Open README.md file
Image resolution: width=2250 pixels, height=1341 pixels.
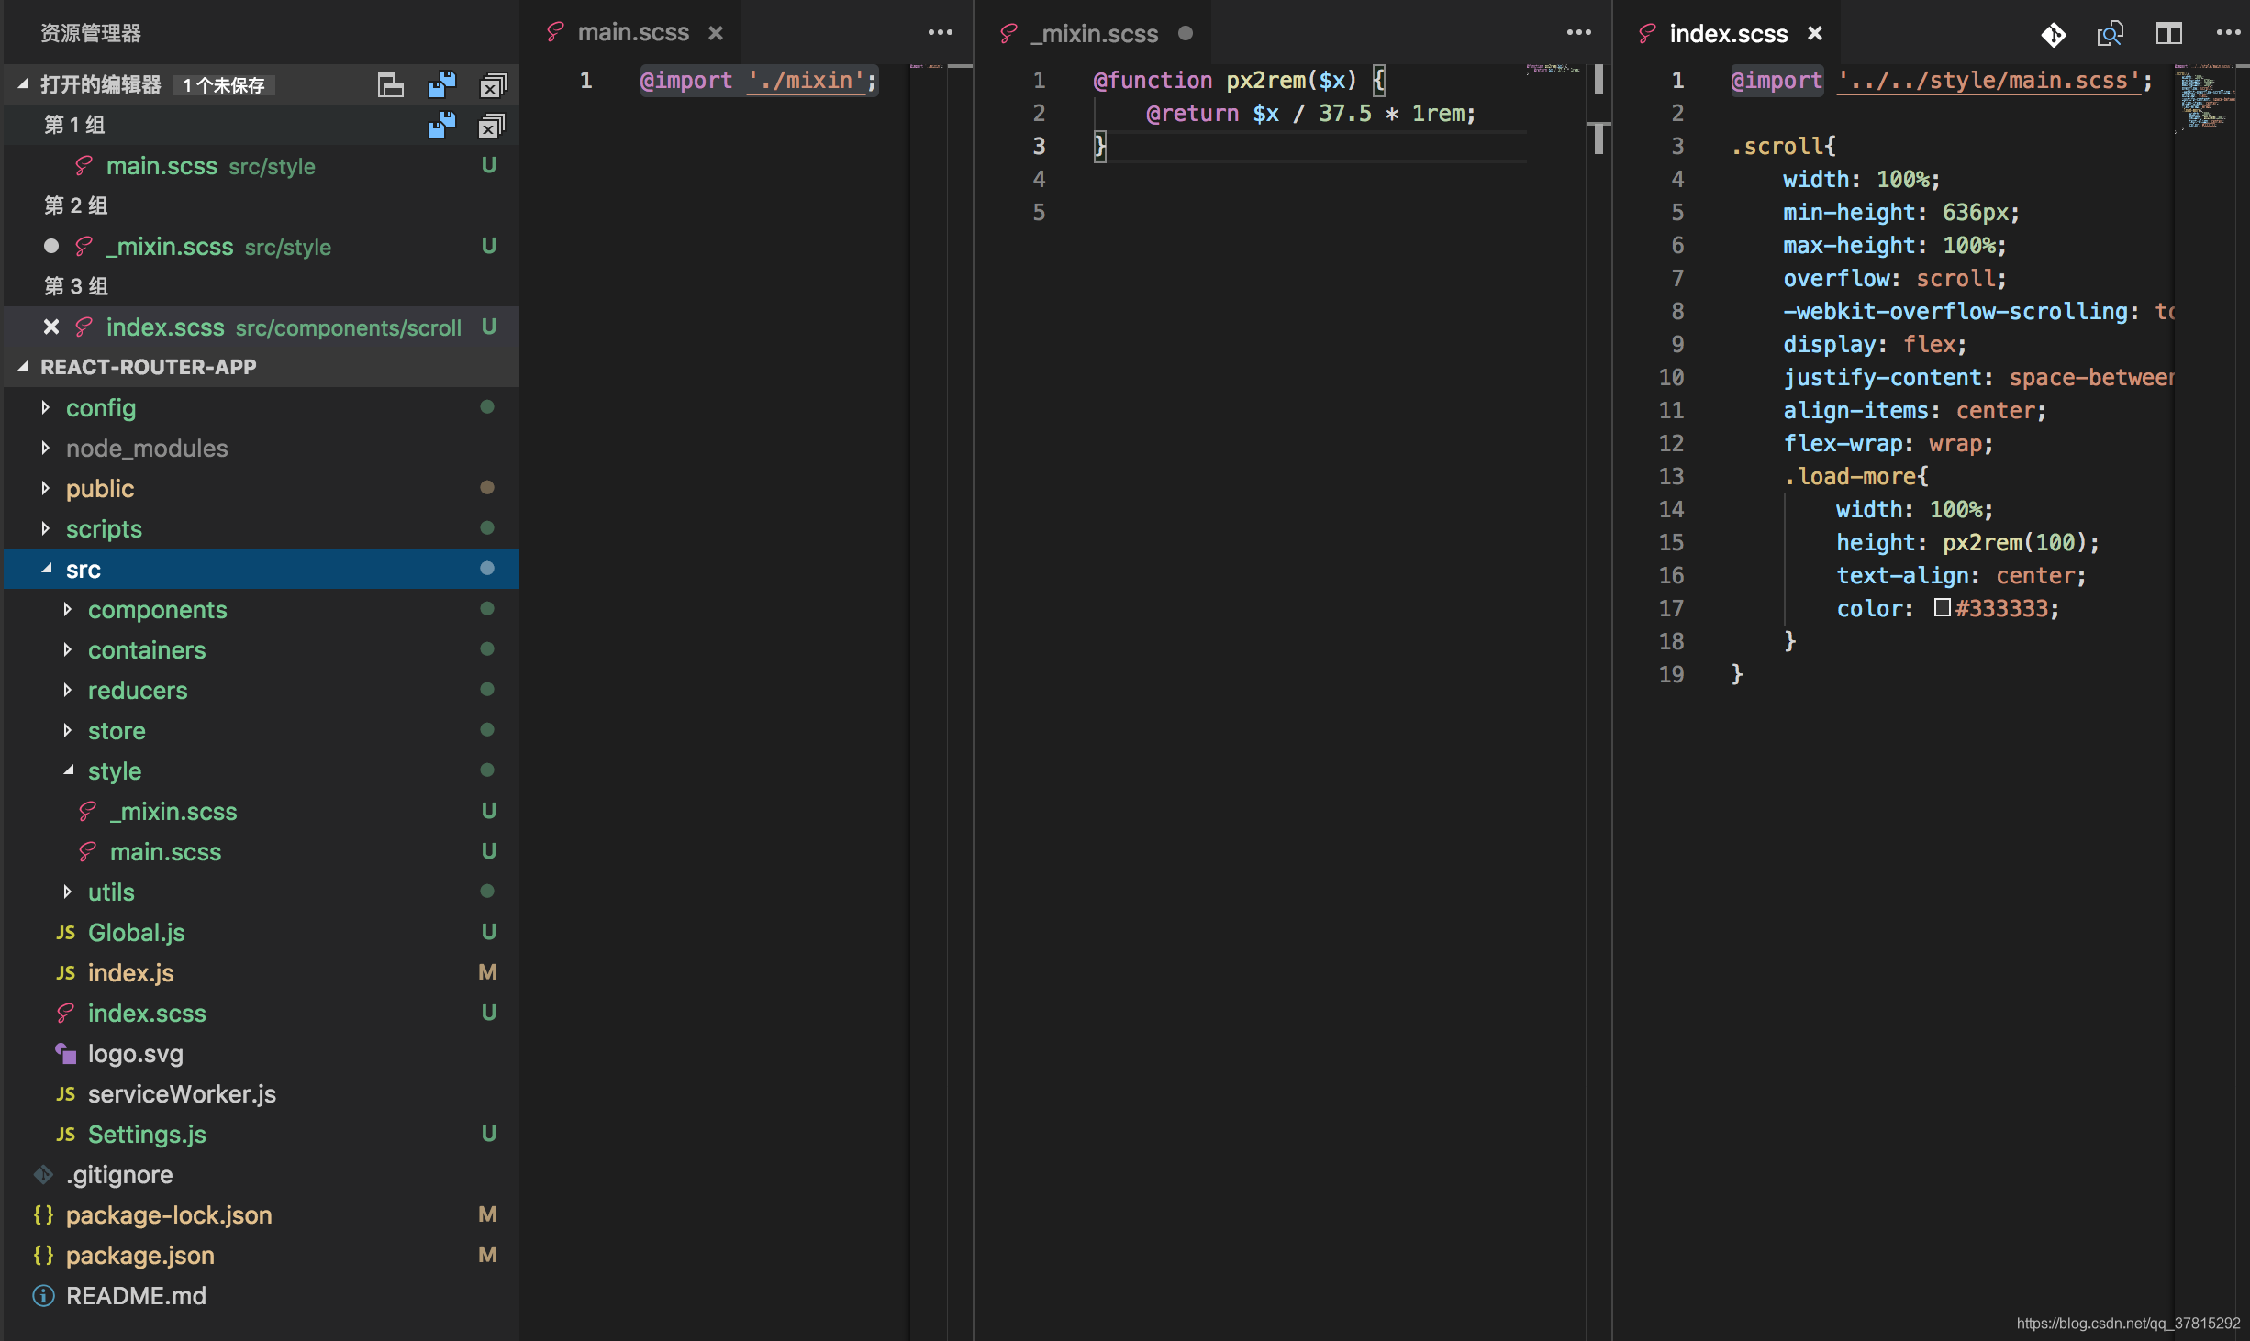pos(261,1295)
